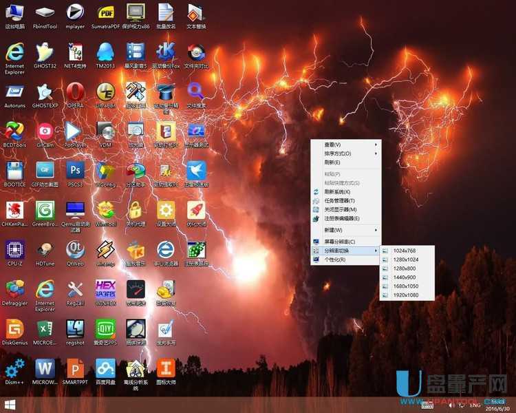Viewport: 516px width, 413px height.
Task: Choose 刷新(E) in the context menu
Action: 346,162
